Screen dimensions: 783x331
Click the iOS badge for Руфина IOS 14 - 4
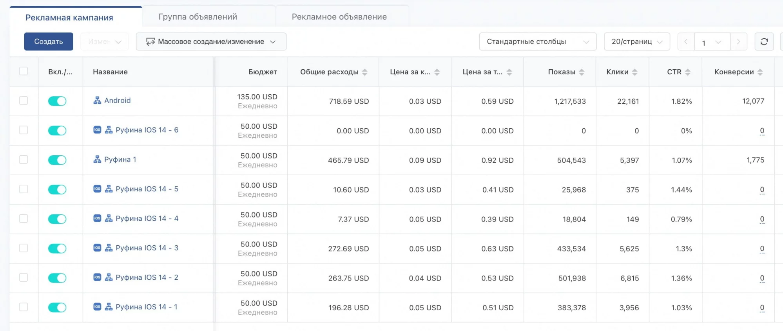[97, 218]
